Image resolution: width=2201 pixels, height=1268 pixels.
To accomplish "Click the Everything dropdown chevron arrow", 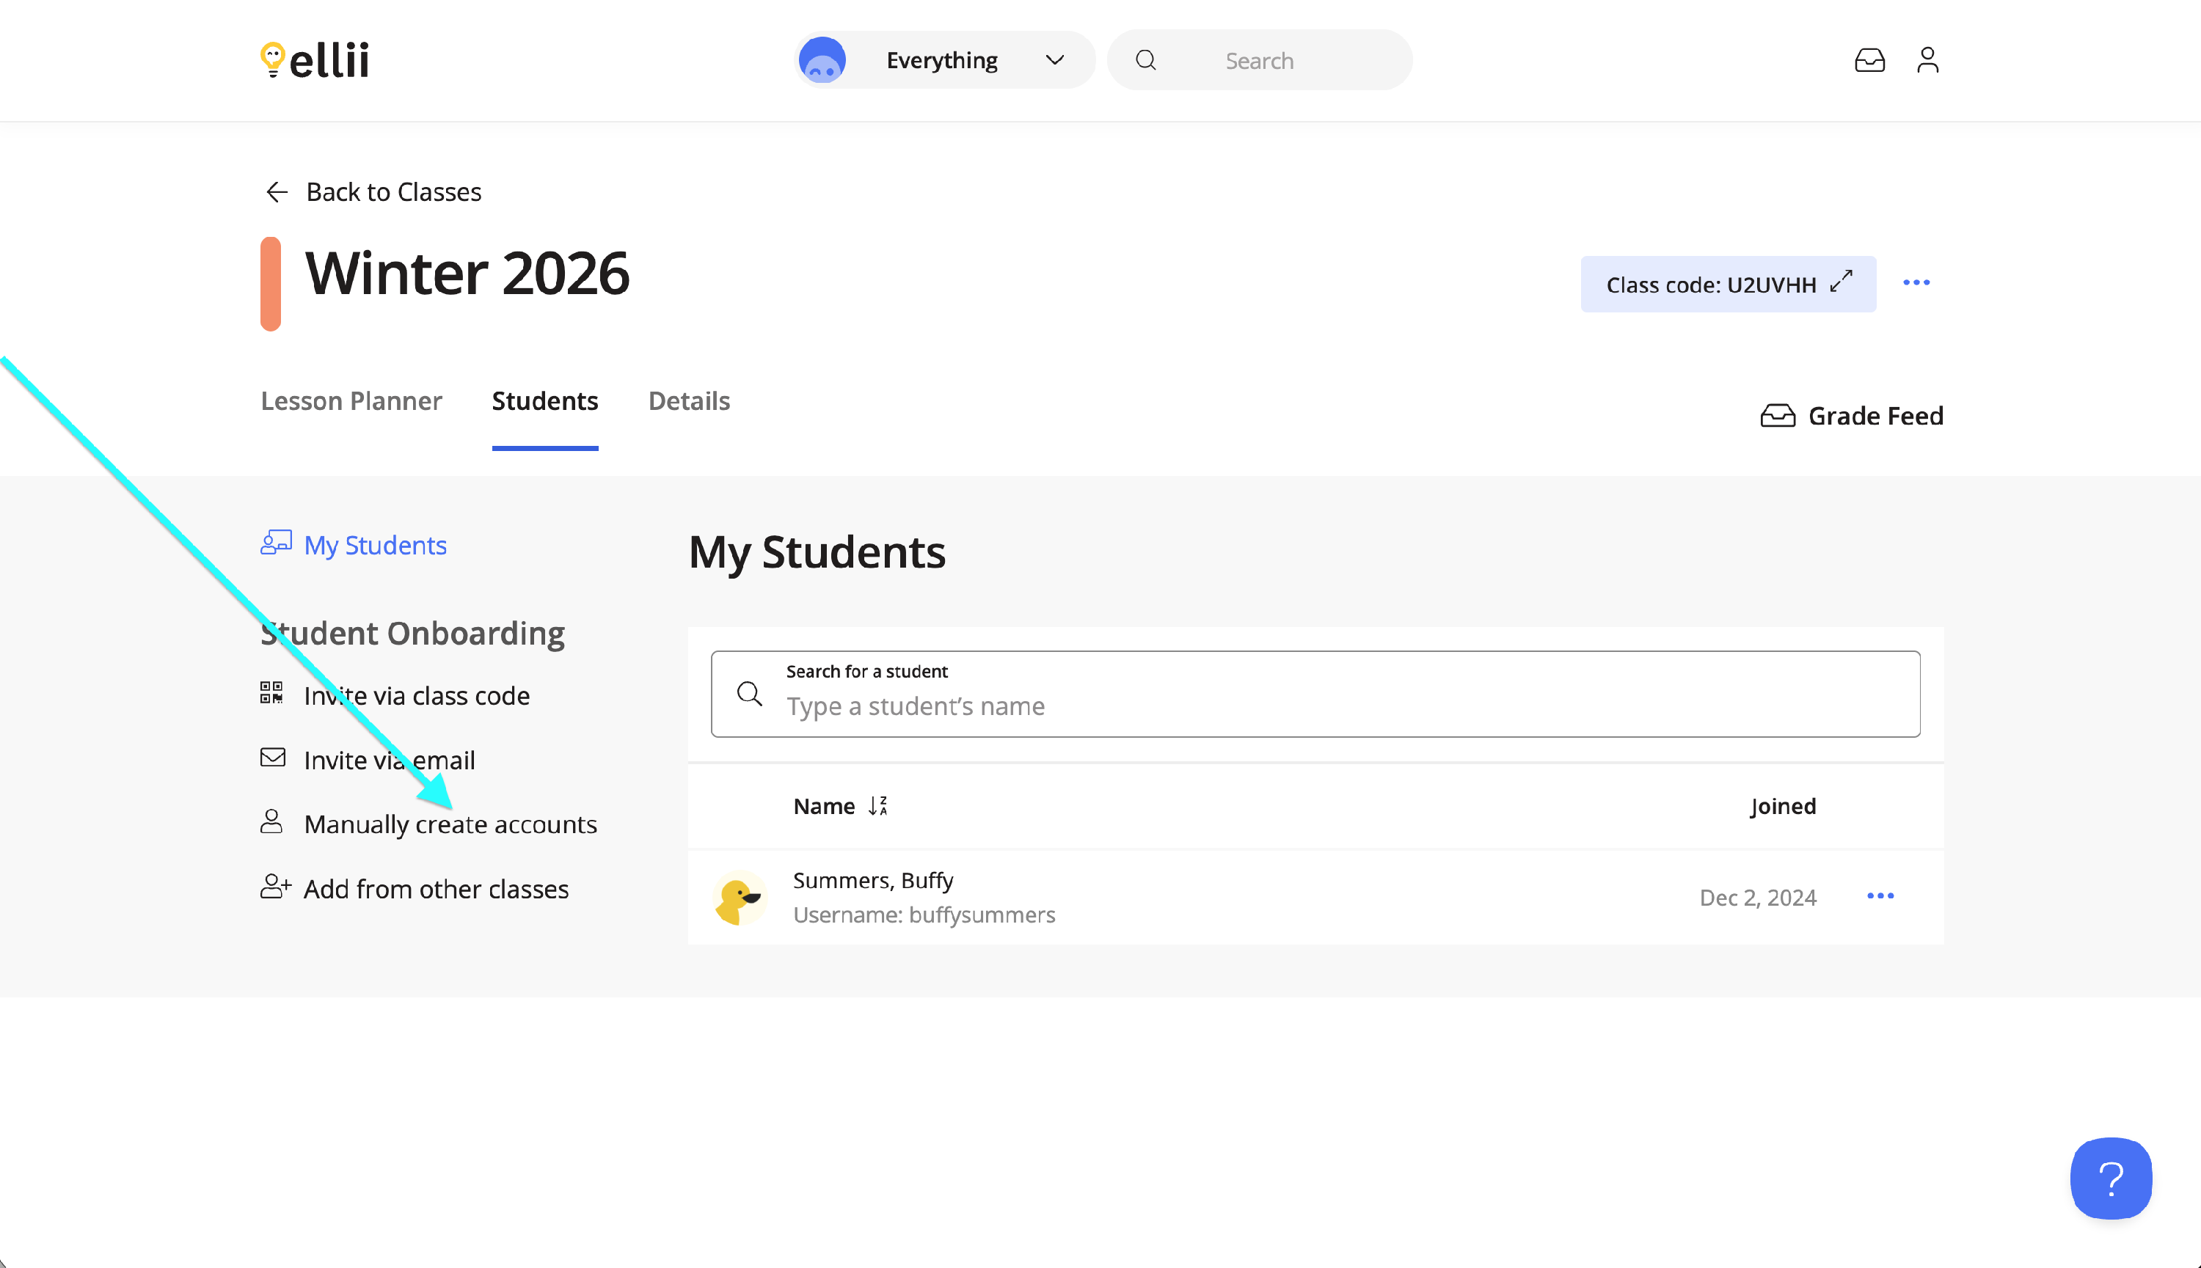I will click(x=1055, y=60).
